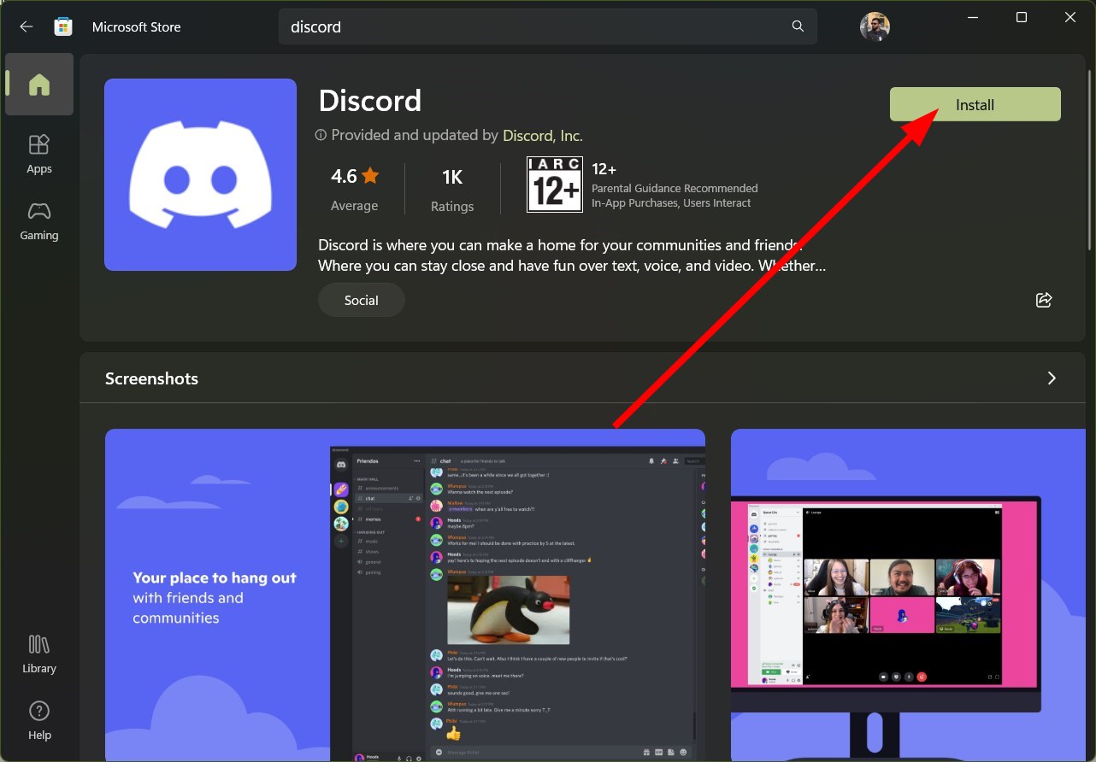Click the Screenshots heading
Screen dimensions: 1096x762
151,378
